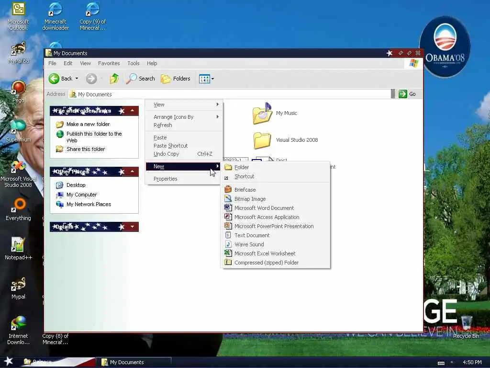Go up one folder level
490x368 pixels.
point(114,79)
